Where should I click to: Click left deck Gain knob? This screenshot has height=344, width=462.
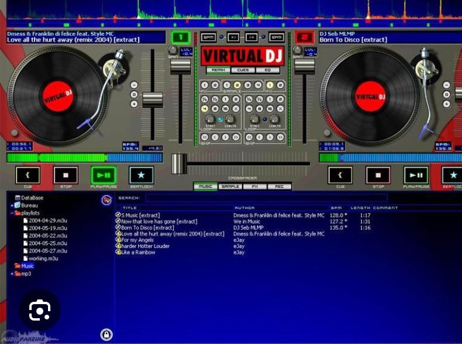coord(173,50)
